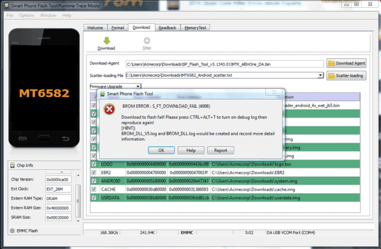Click the 168.36K/s speed status entry
Image resolution: width=381 pixels, height=249 pixels.
109,232
